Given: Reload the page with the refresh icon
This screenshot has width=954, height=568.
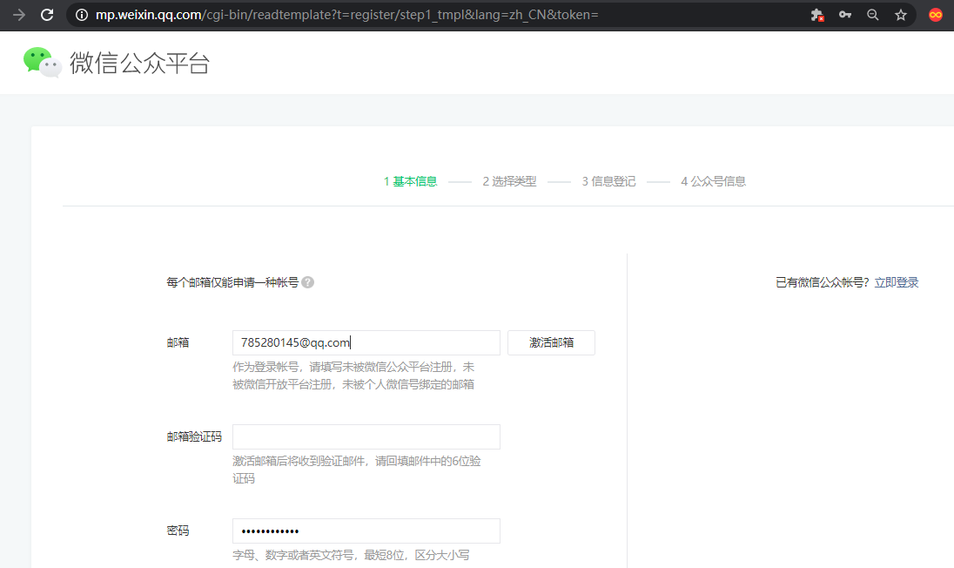Looking at the screenshot, I should [47, 15].
